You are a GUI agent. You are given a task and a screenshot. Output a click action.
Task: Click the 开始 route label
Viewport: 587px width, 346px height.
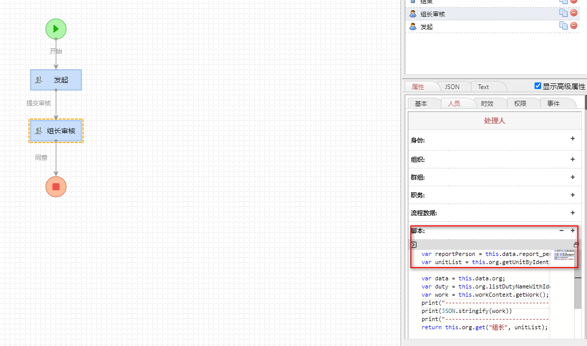56,51
